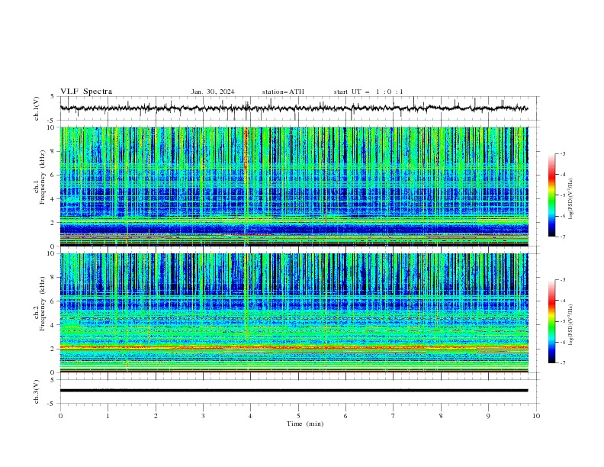The height and width of the screenshot is (467, 604).
Task: Click the ch.3 flat black waveform trace
Action: 294,391
